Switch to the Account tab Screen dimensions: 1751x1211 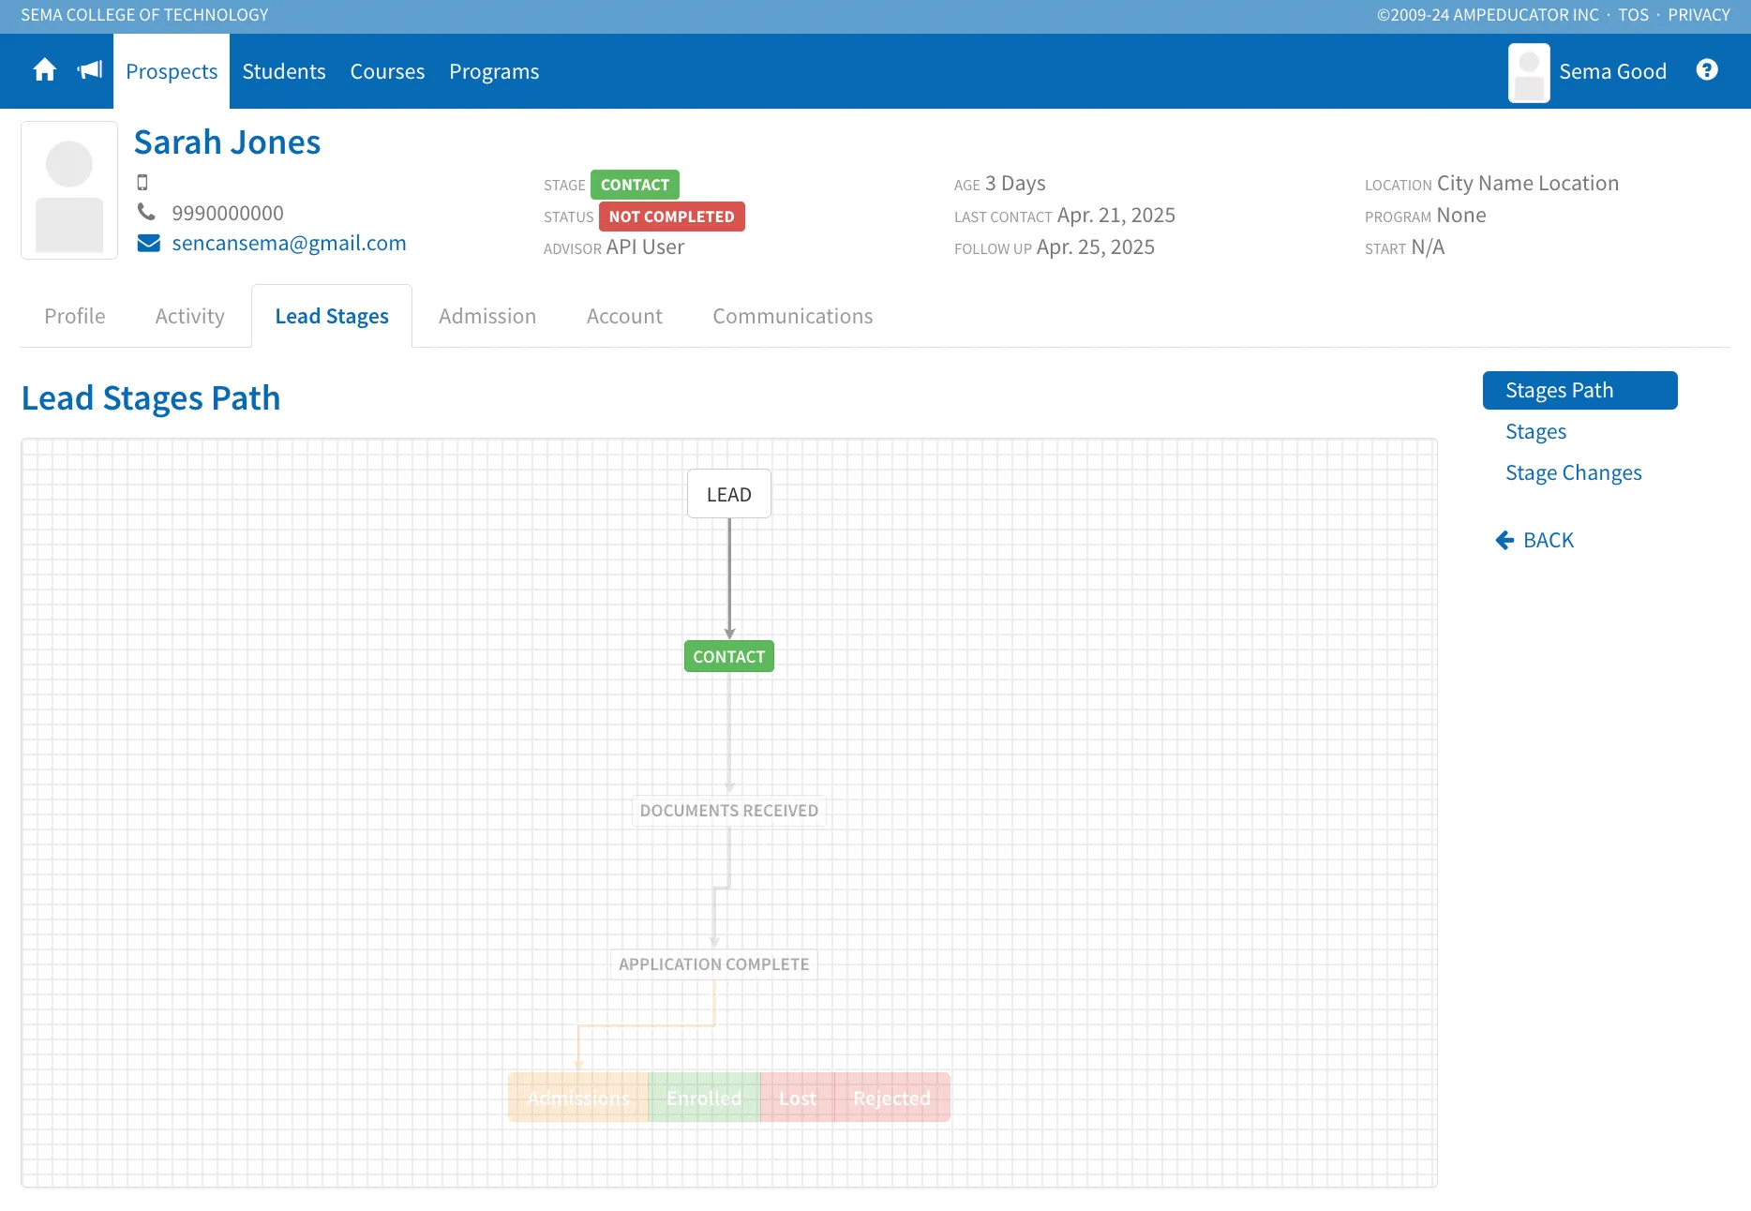[624, 316]
